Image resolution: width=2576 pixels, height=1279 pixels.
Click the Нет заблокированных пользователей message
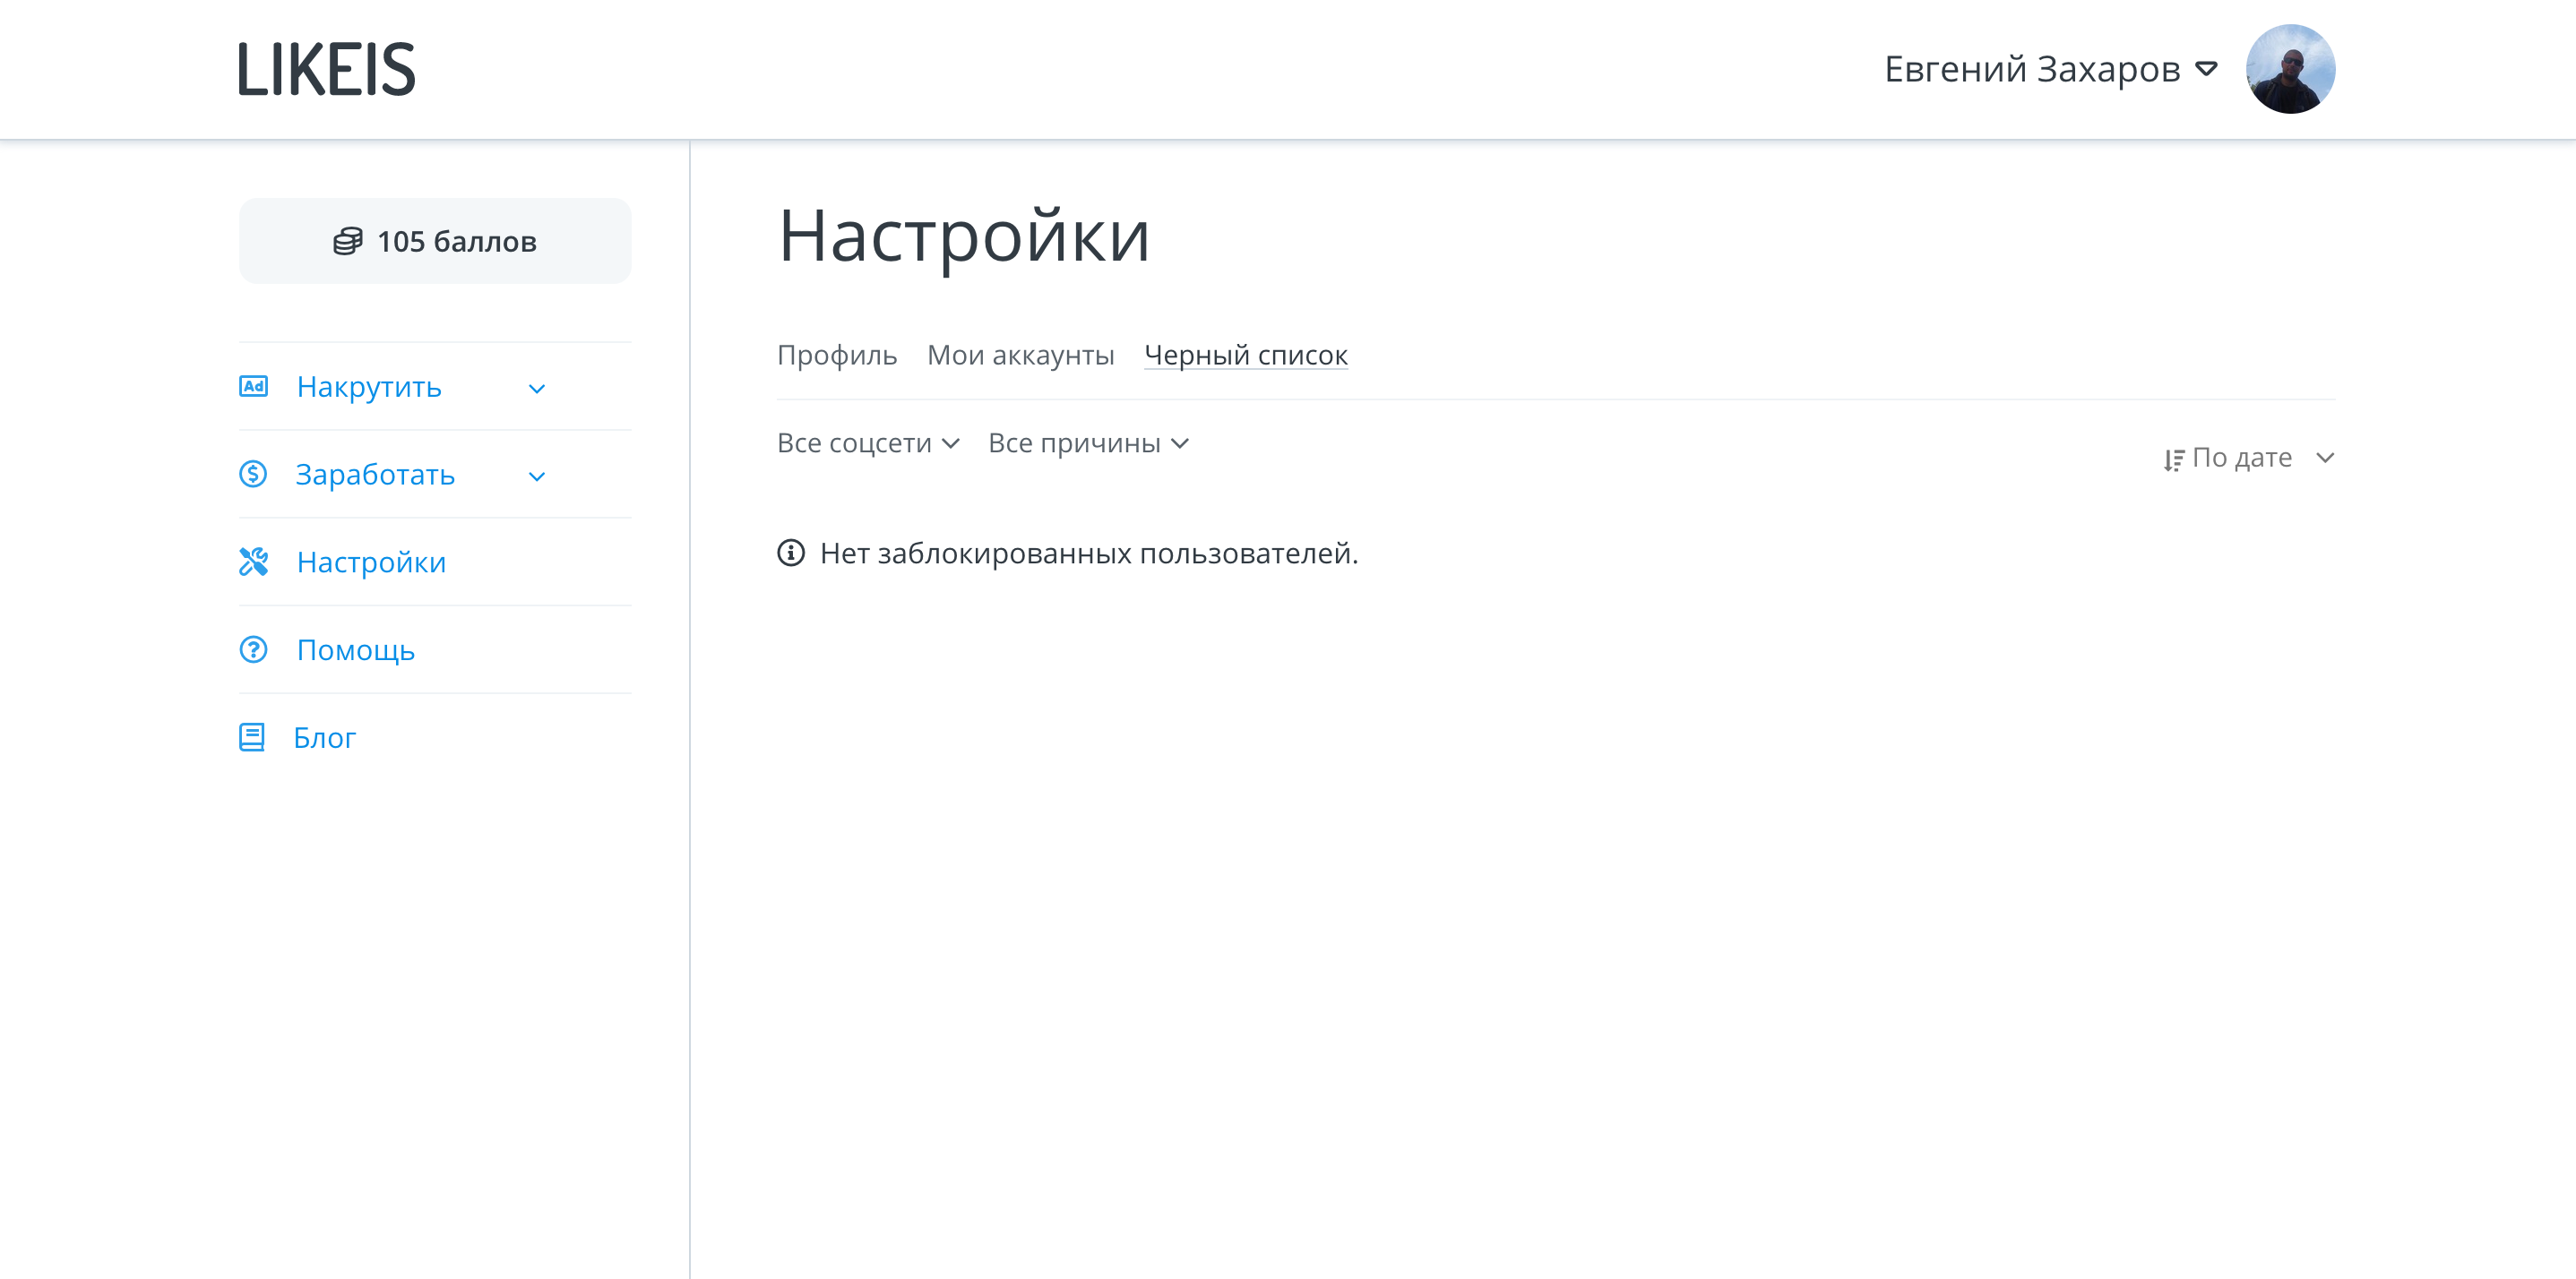tap(1089, 553)
